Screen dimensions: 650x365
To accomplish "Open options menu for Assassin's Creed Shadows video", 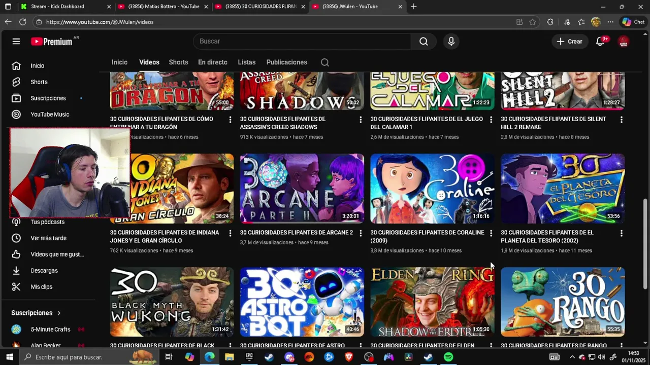I will click(361, 120).
